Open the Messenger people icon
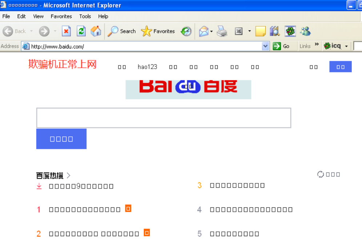 tap(305, 31)
